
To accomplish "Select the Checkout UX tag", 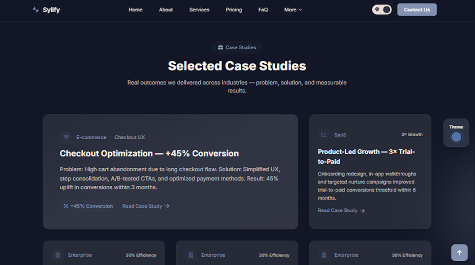I will (x=130, y=137).
